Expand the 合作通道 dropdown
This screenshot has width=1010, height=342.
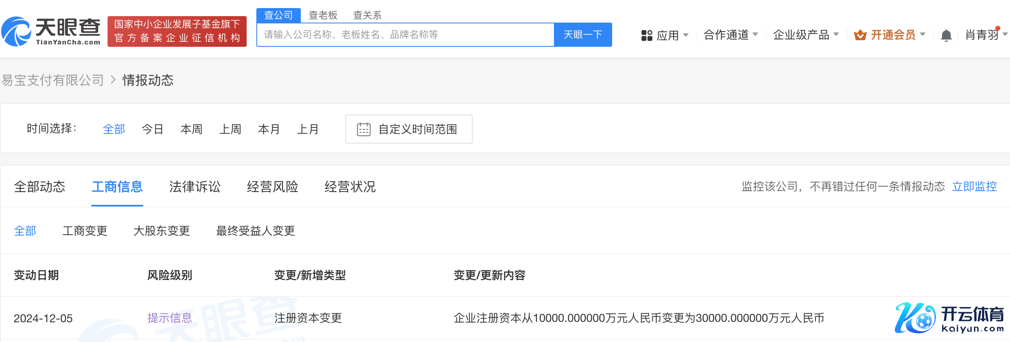point(730,35)
